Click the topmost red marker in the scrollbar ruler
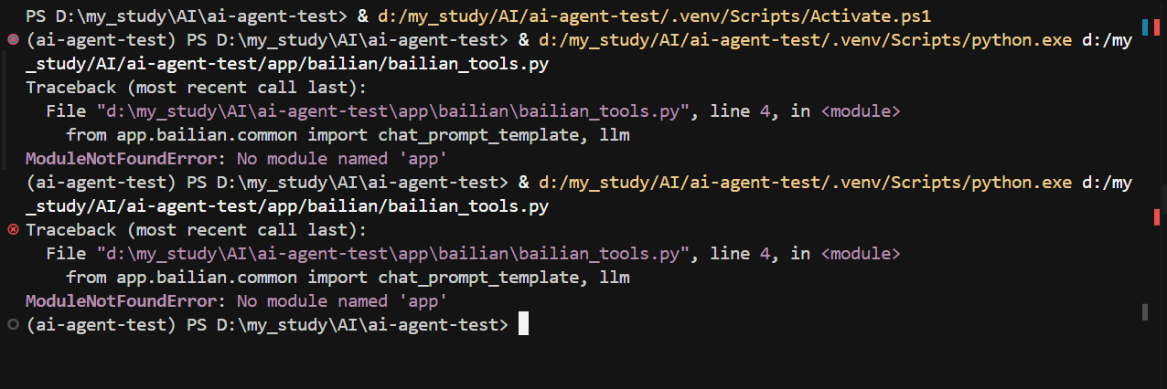This screenshot has height=389, width=1167. pos(1156,26)
